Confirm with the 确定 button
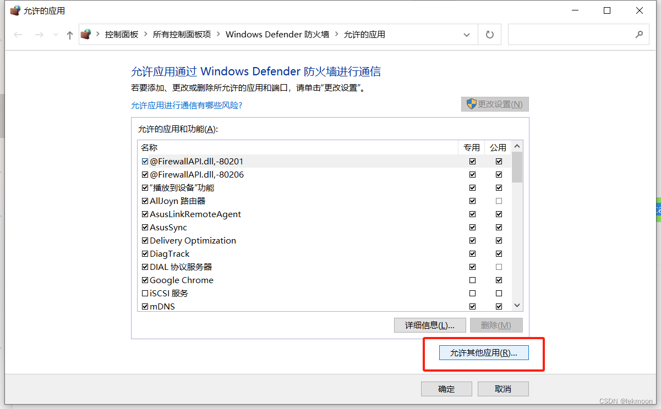Viewport: 661px width, 409px height. (446, 389)
